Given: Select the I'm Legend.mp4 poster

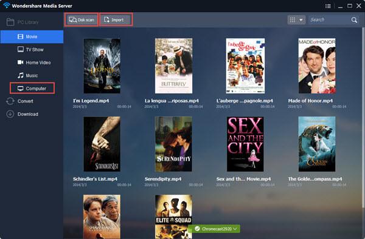Looking at the screenshot, I should [102, 66].
